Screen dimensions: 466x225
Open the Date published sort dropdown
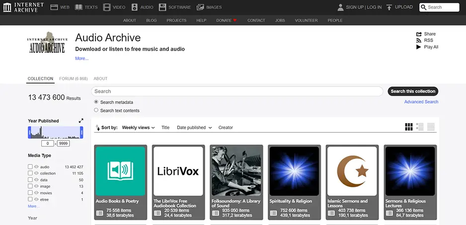click(194, 128)
